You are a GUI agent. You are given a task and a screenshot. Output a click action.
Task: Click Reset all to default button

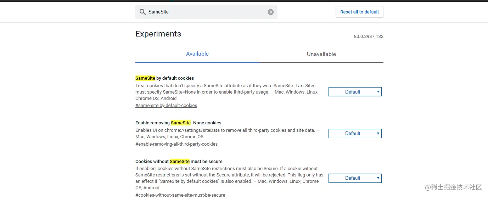(359, 12)
